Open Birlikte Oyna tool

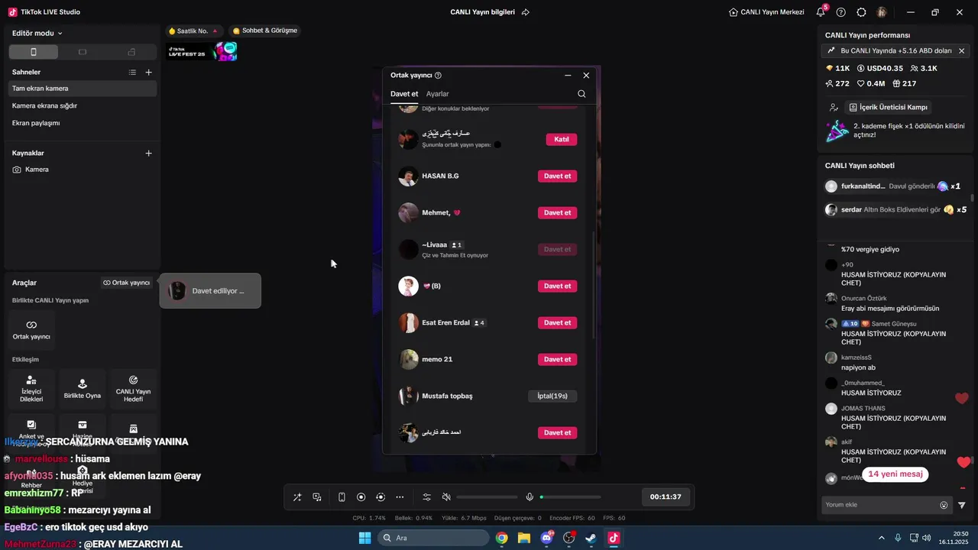[83, 388]
